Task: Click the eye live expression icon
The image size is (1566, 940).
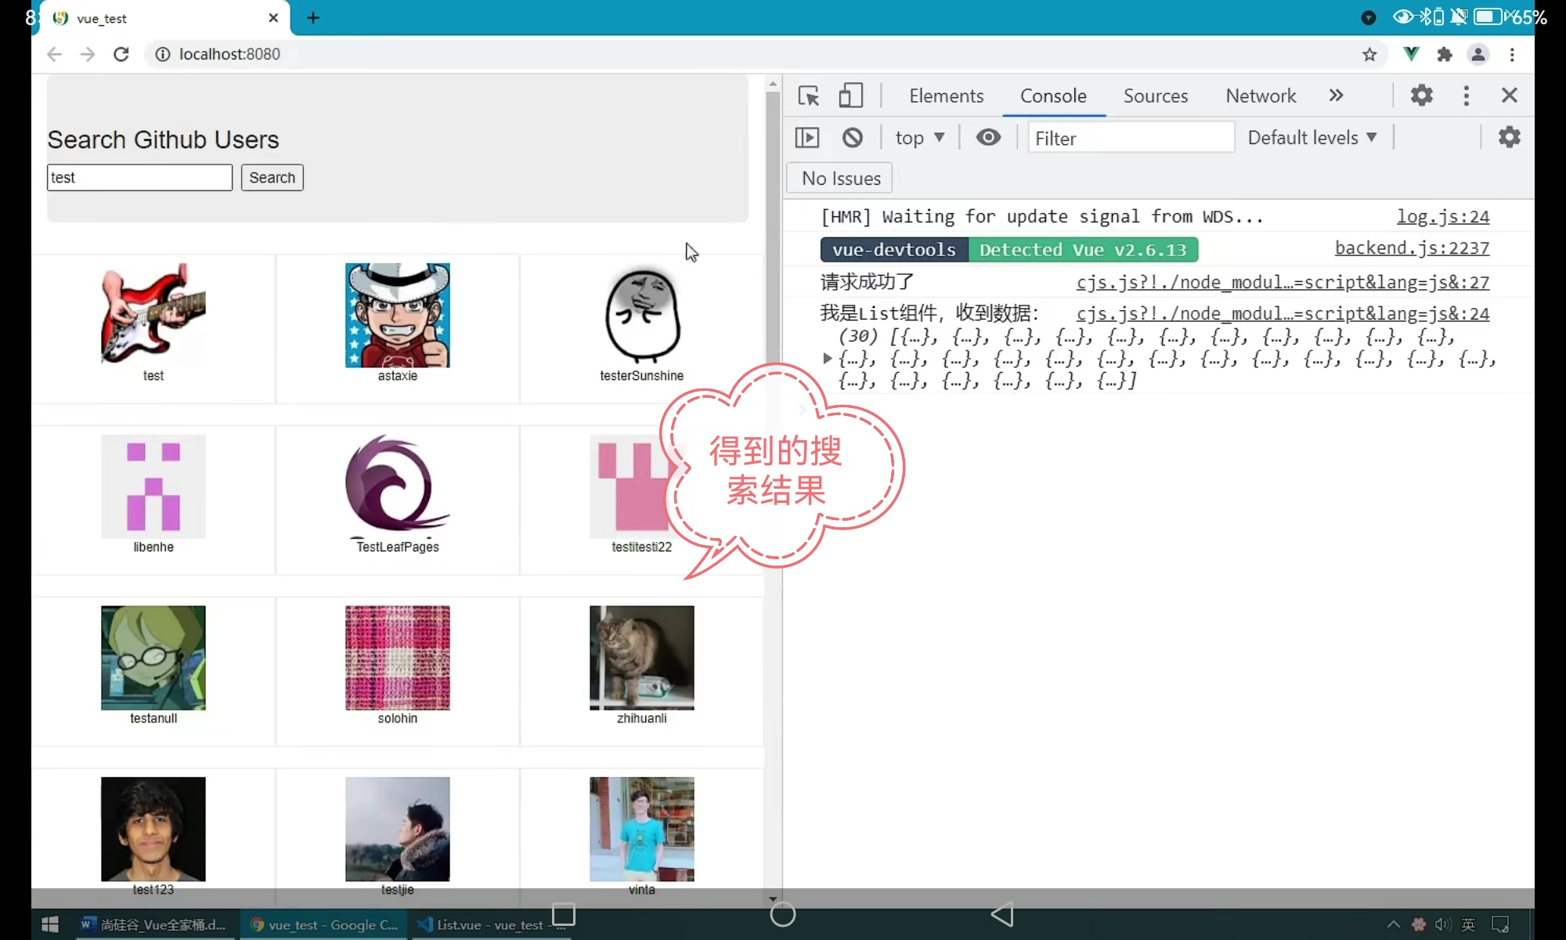Action: click(x=988, y=138)
